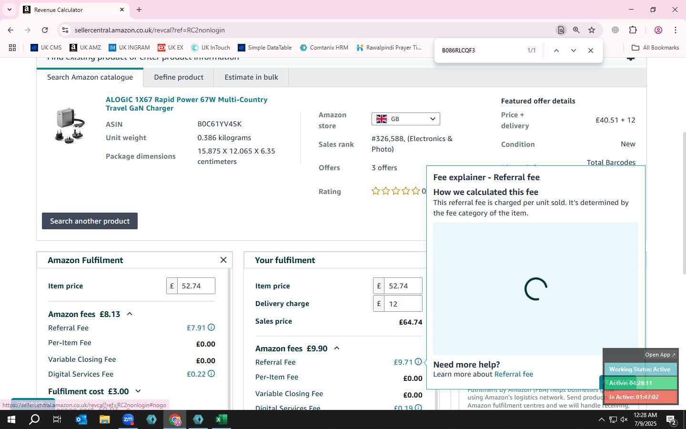This screenshot has width=686, height=429.
Task: Bookmark this page with the star icon
Action: (x=592, y=30)
